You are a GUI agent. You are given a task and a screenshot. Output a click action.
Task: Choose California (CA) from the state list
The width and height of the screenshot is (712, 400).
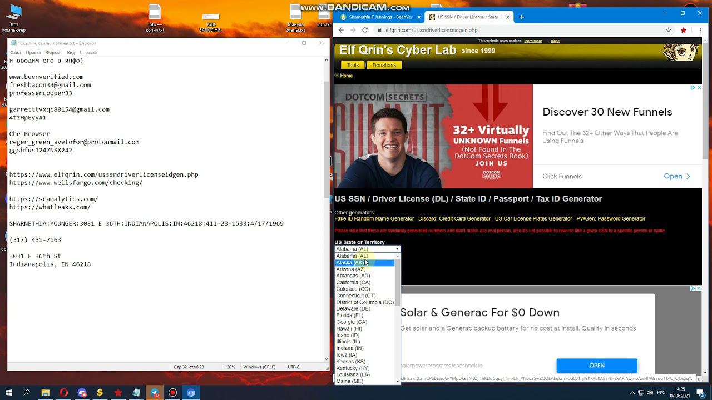364,282
